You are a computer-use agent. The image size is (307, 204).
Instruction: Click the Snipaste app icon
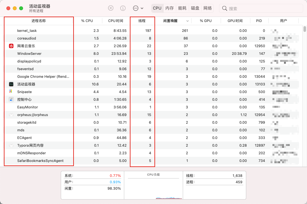coord(11,91)
